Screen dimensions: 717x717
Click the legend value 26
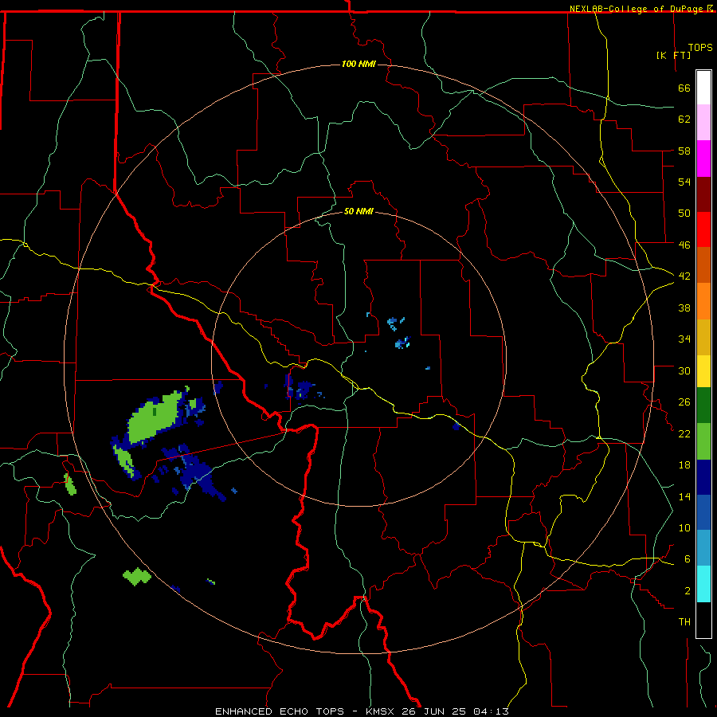tap(684, 402)
